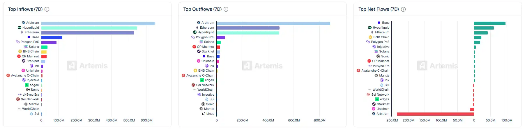Click info icon beside Top Inflows (7D)
The image size is (525, 129).
click(x=47, y=9)
